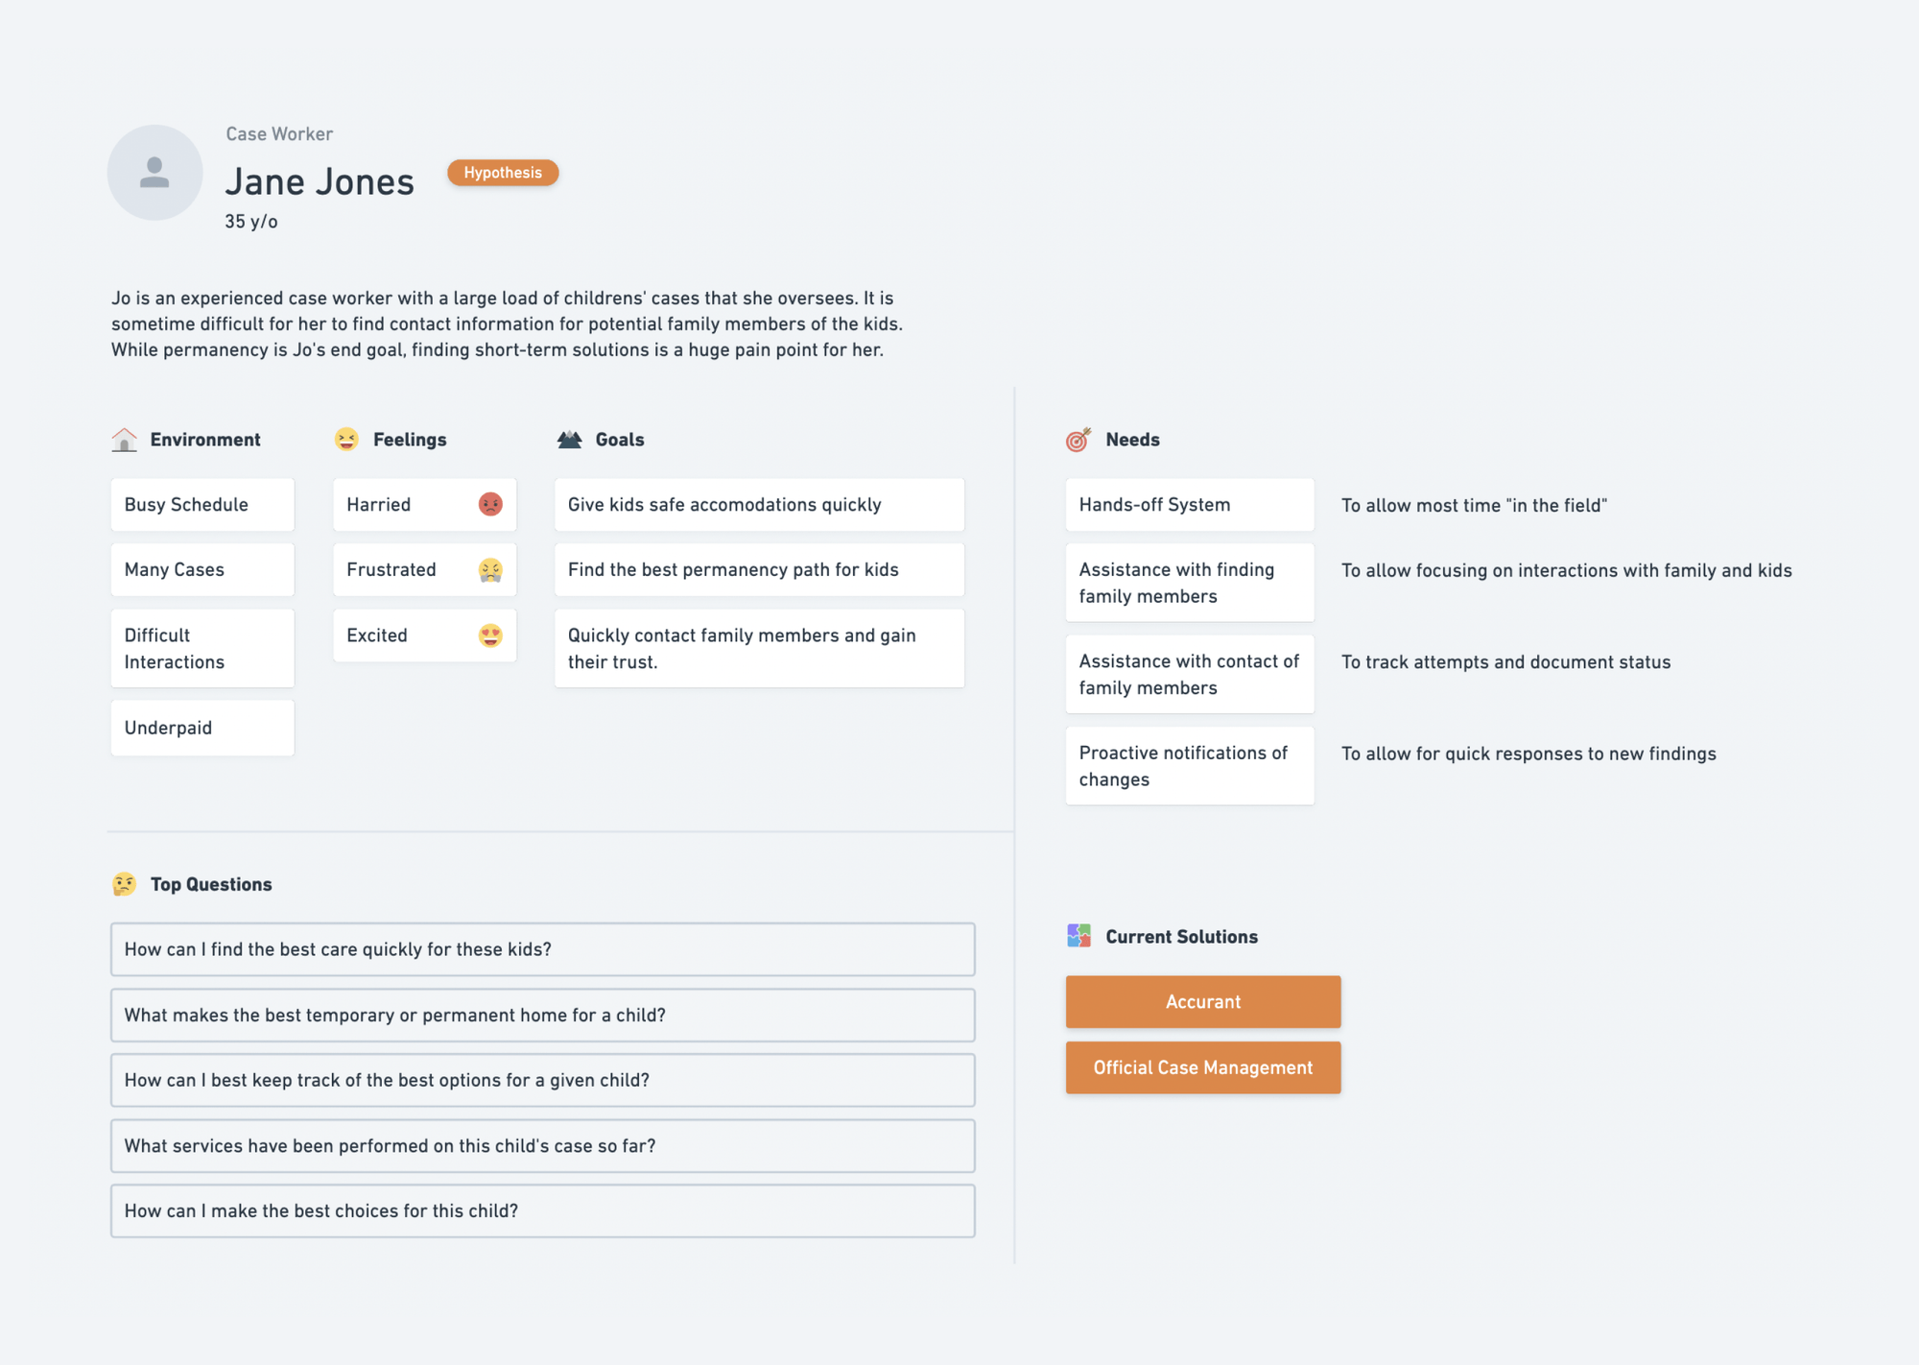Select the Underpaid environment card
Screen dimensions: 1919x1365
coord(202,728)
